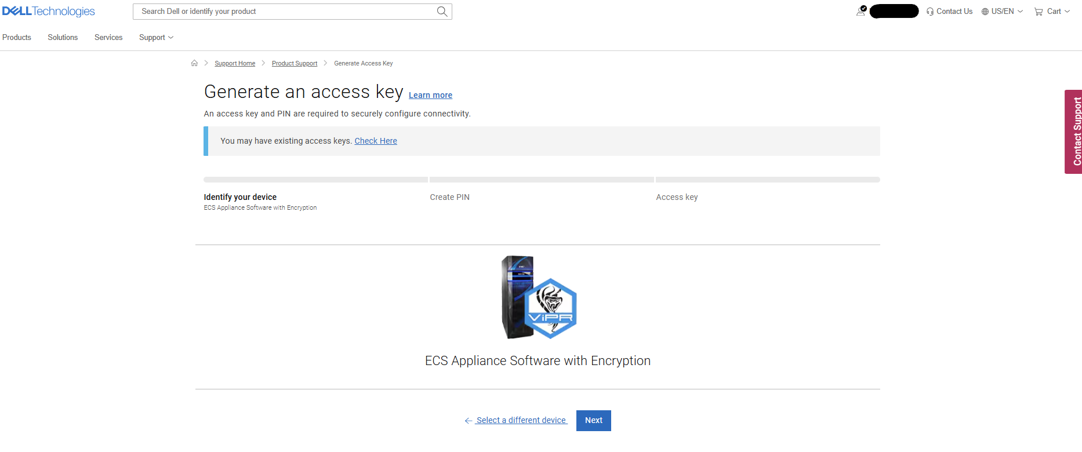1082x452 pixels.
Task: Click the search magnifier icon
Action: (x=442, y=12)
